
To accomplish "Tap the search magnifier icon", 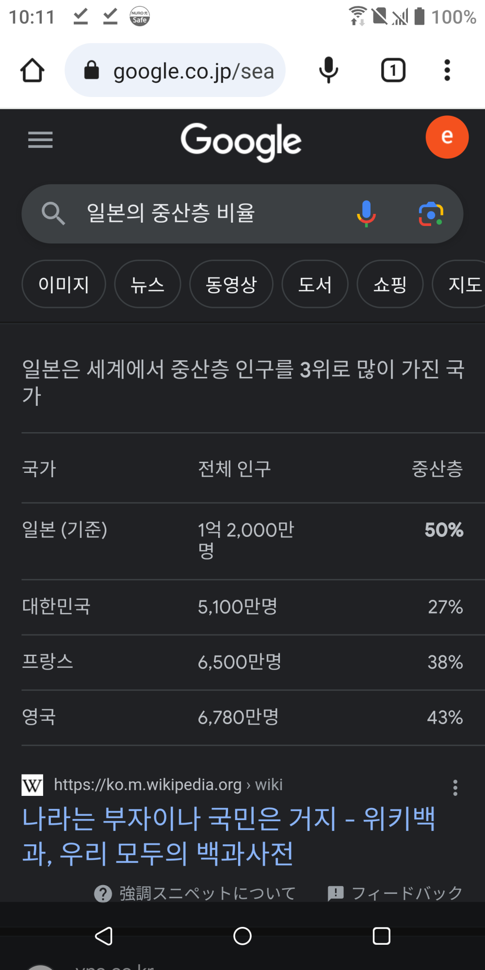I will coord(53,213).
